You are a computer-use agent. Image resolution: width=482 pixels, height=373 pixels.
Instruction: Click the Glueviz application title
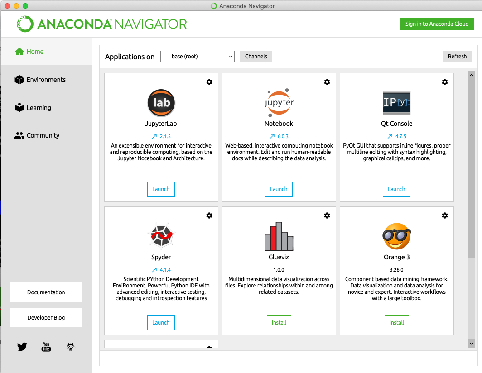279,257
